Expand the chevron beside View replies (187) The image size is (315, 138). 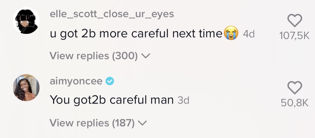[x=143, y=123]
